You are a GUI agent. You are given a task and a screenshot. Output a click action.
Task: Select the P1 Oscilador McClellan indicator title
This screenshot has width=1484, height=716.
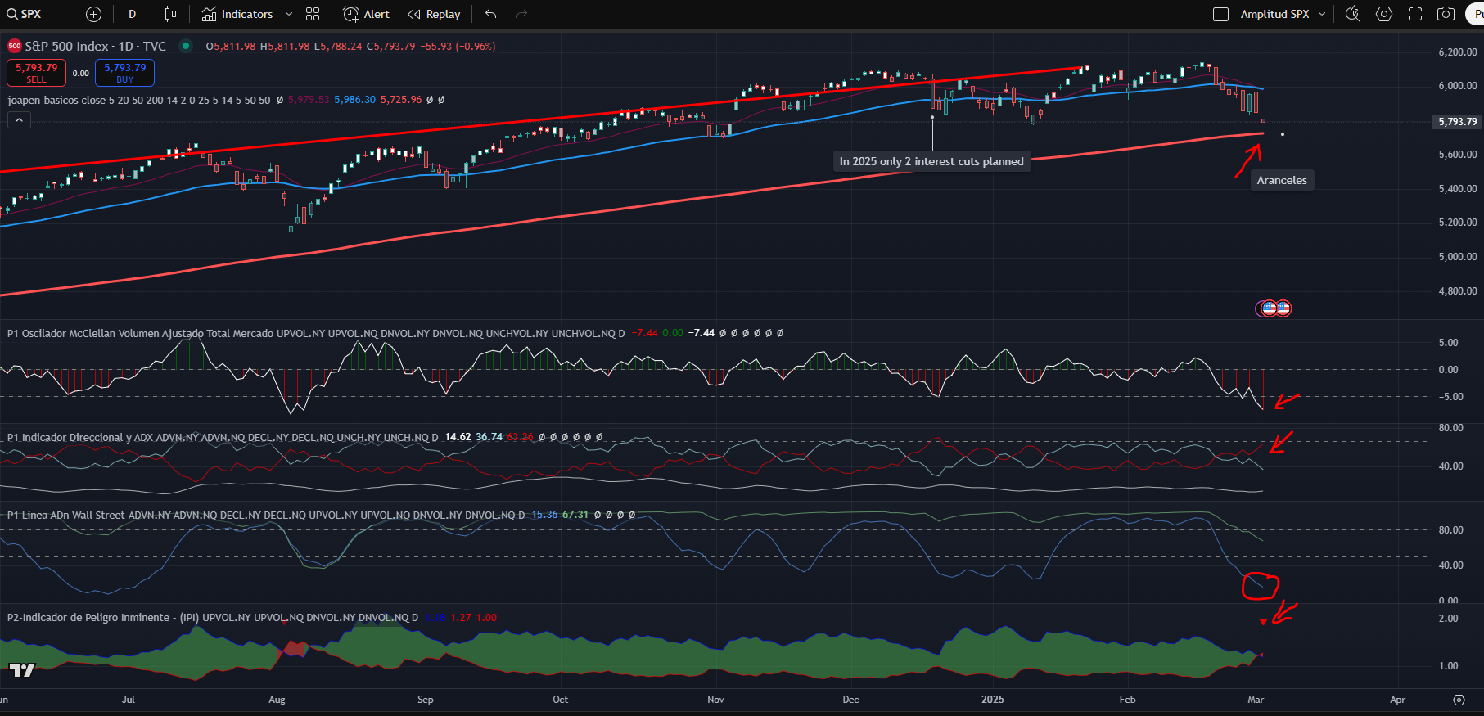[315, 333]
